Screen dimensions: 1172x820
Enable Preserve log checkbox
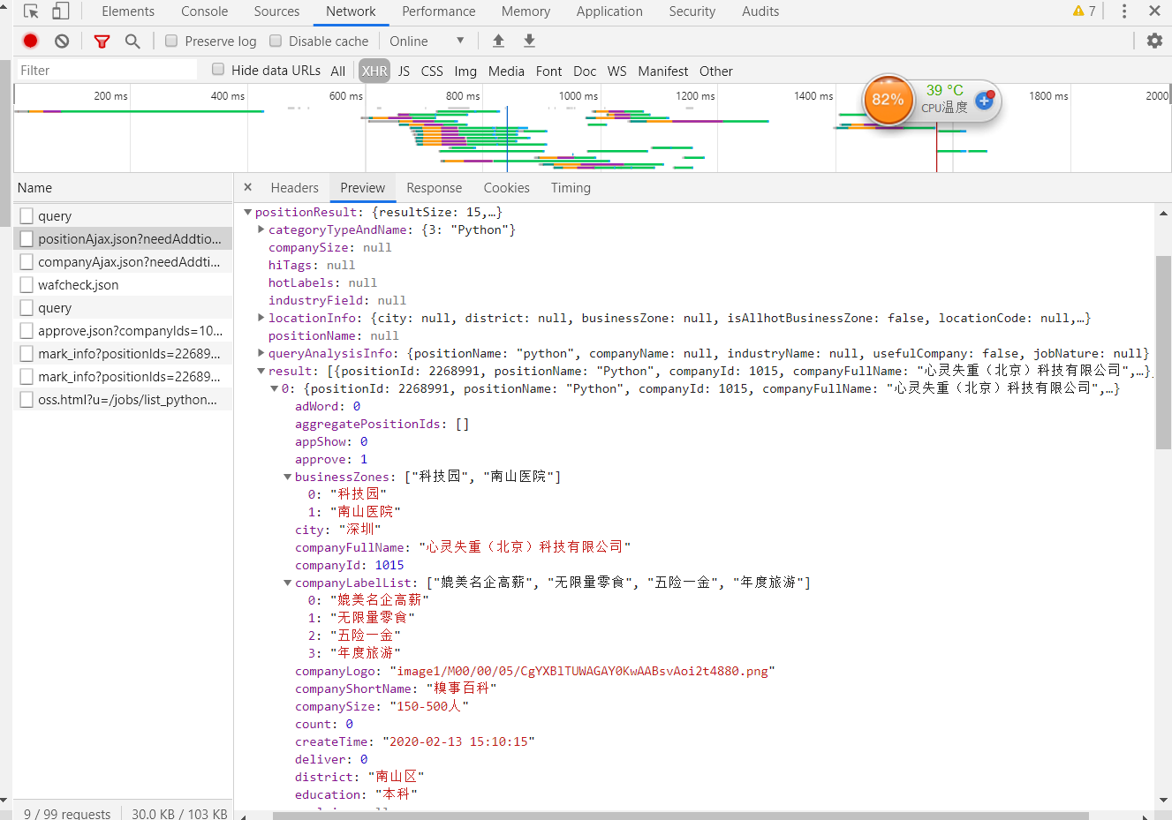pos(171,41)
